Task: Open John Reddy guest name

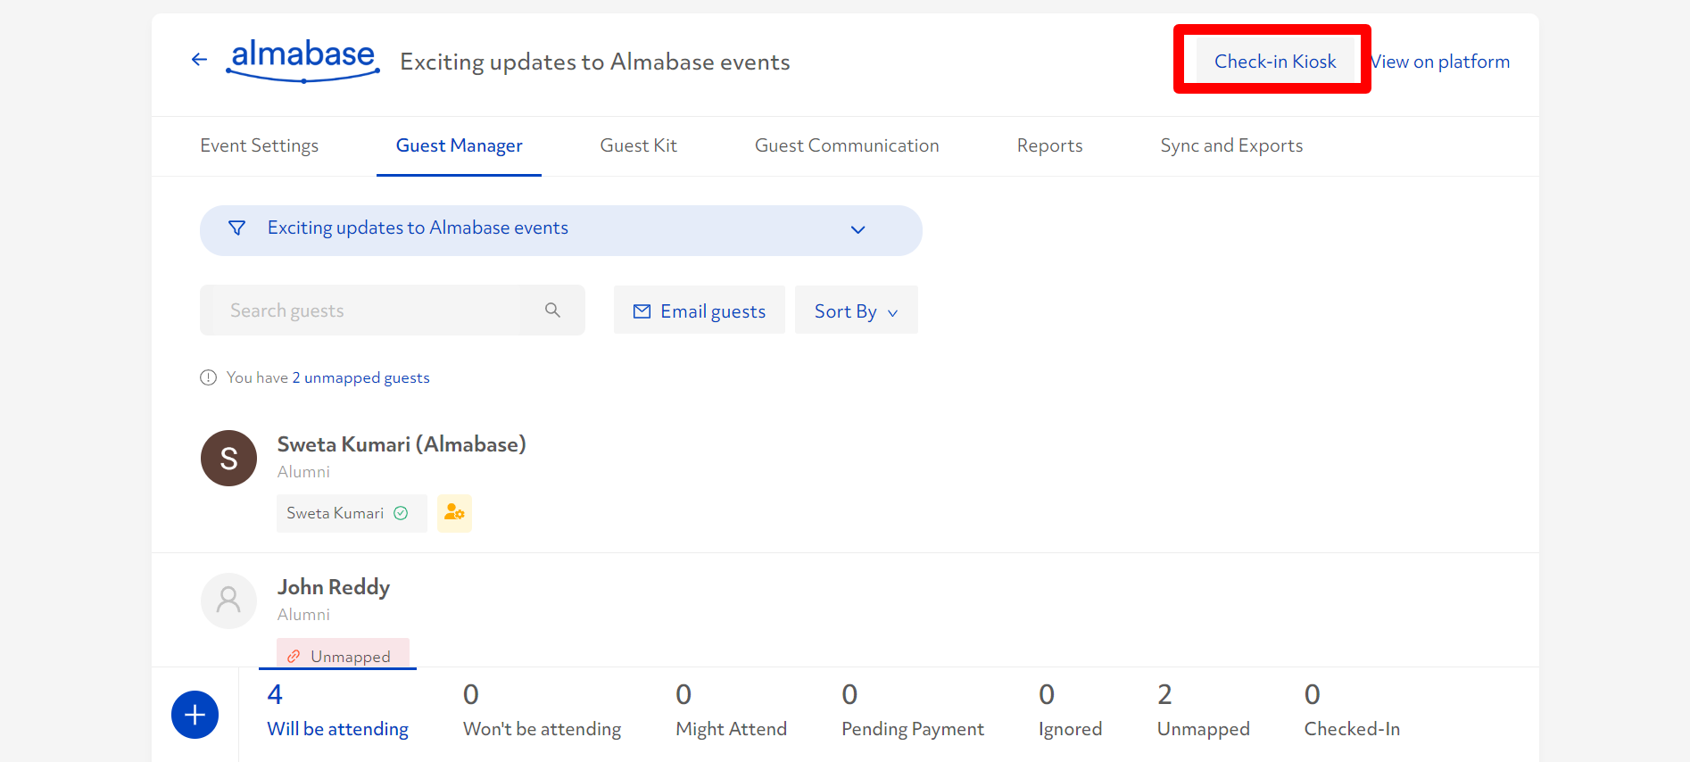Action: (x=334, y=587)
